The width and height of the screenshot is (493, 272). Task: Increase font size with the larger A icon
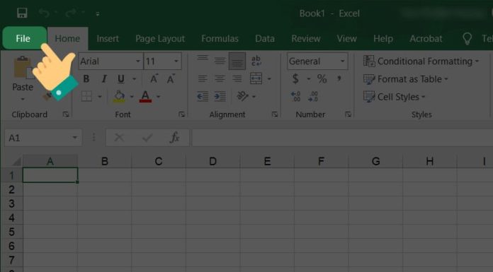pos(154,78)
